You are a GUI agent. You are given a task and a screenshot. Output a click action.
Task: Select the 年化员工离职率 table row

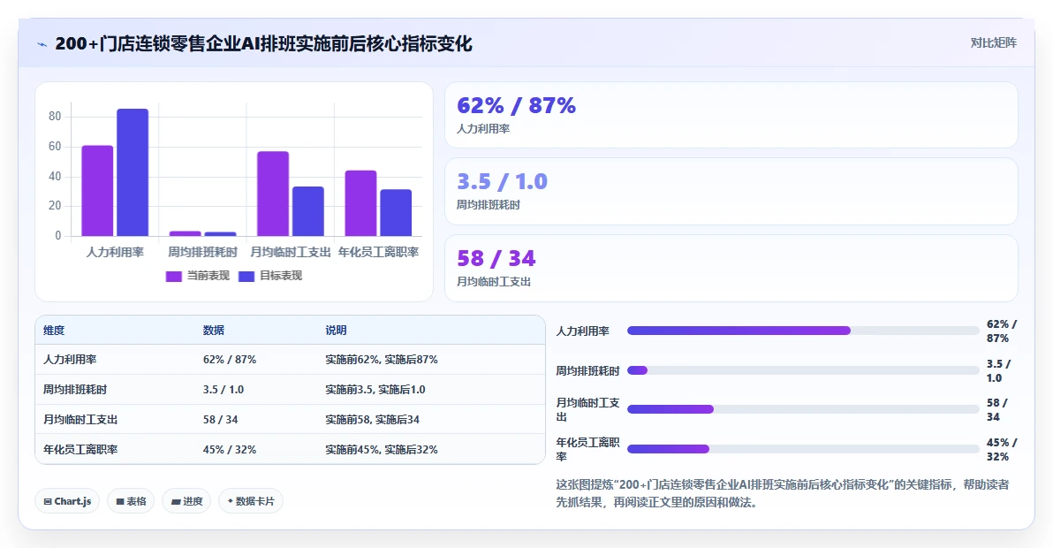(x=290, y=449)
